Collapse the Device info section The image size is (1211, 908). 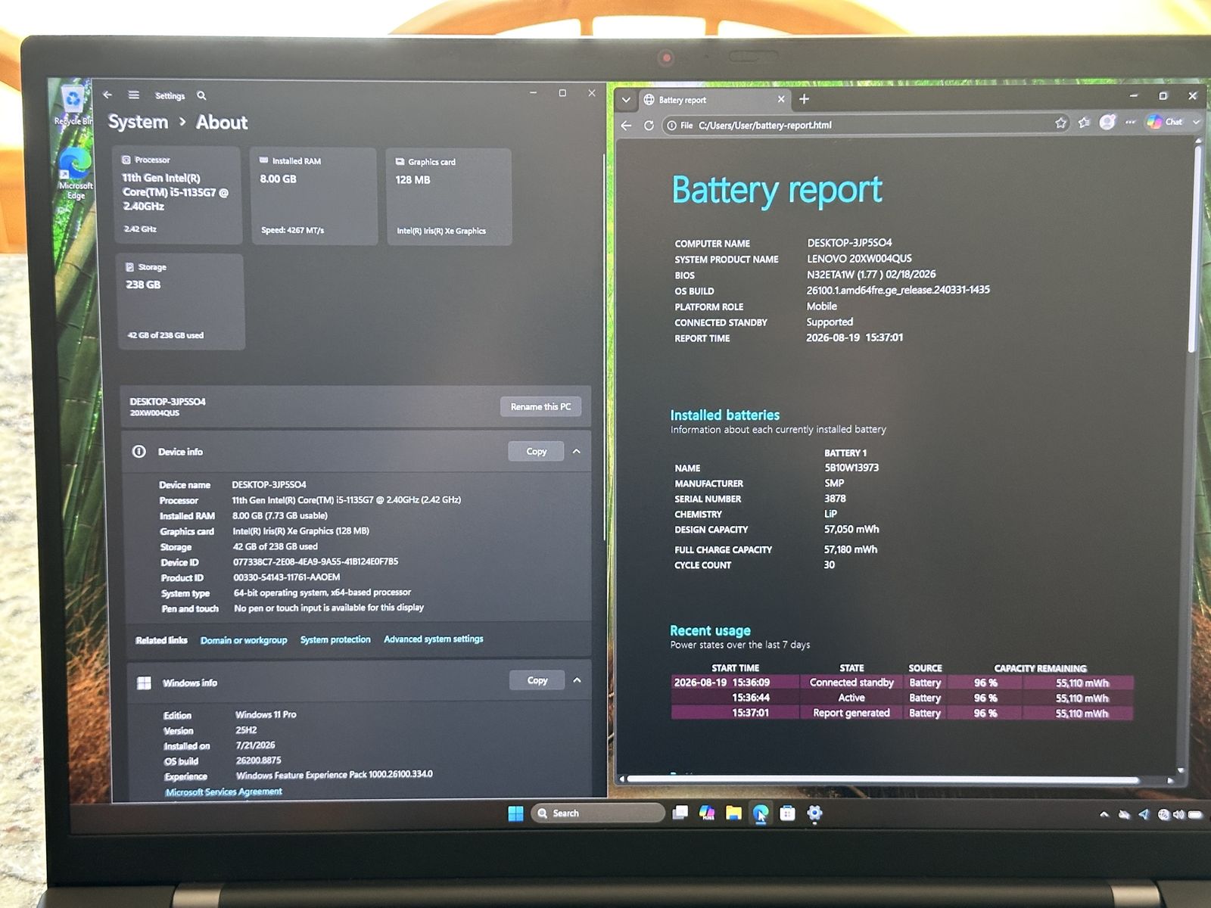point(577,452)
